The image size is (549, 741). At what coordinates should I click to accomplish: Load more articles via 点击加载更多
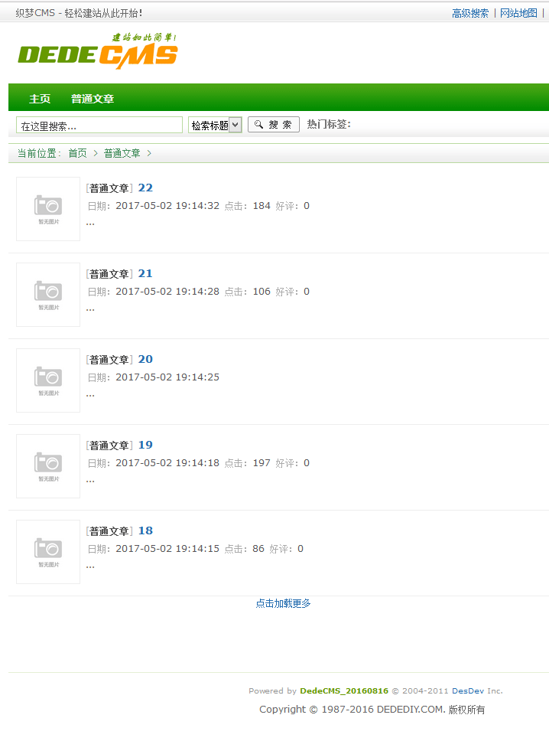283,603
